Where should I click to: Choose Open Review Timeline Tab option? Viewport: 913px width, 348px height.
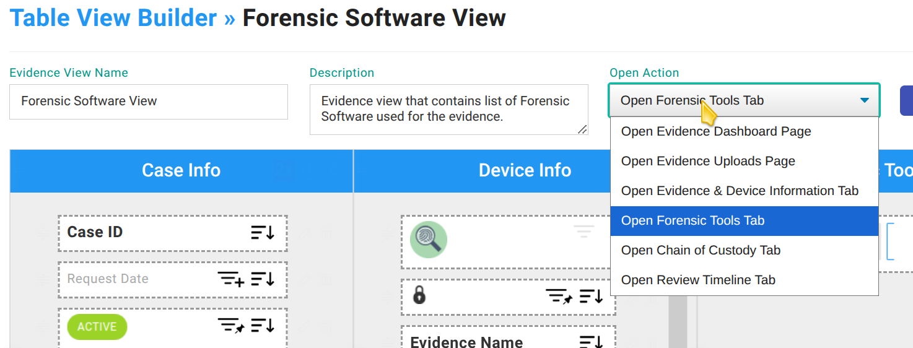(698, 280)
